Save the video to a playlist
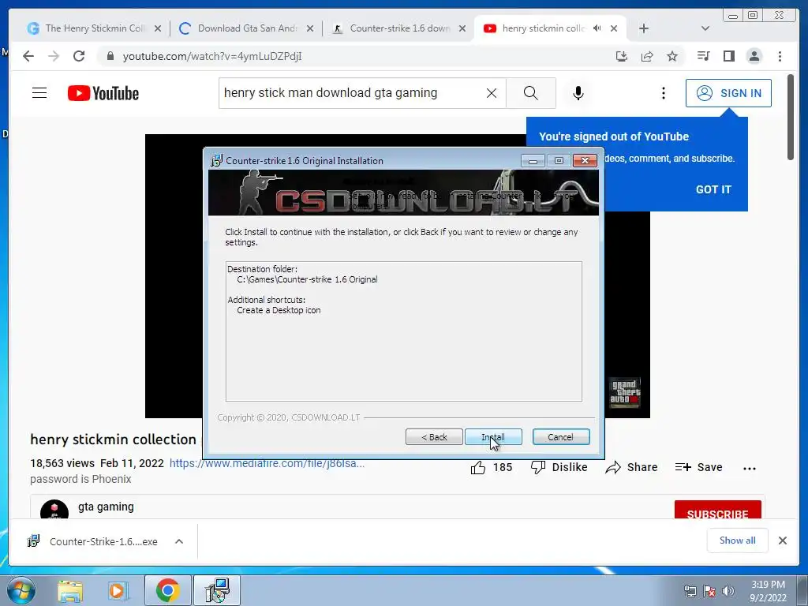 coord(699,467)
